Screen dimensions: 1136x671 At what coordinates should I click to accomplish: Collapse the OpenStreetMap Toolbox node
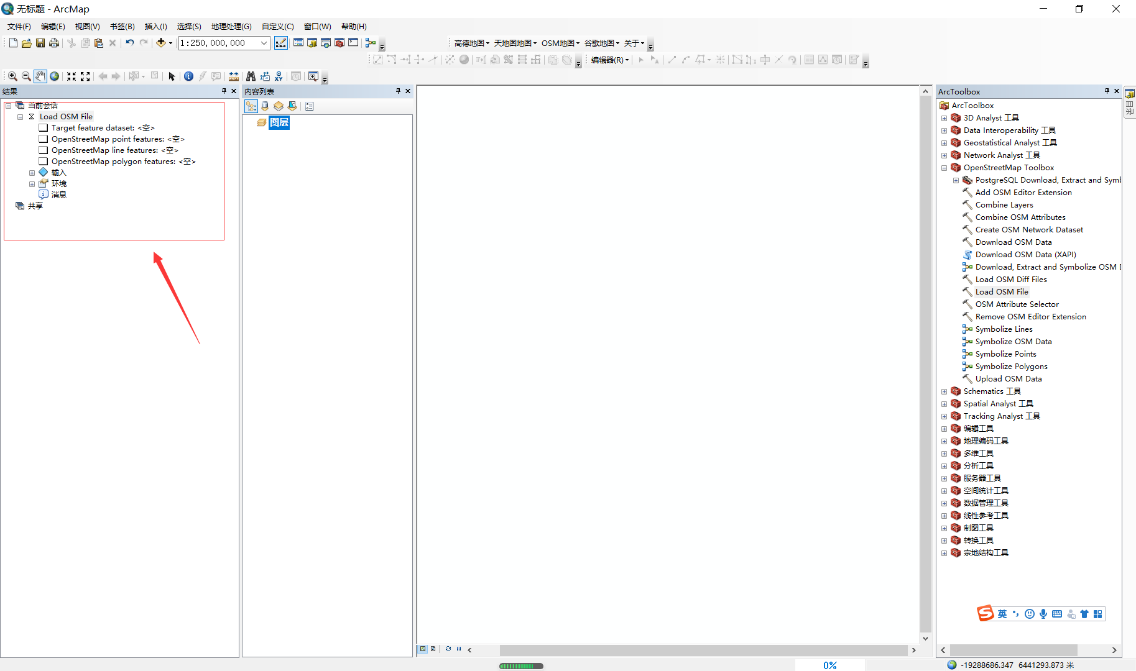(x=944, y=167)
